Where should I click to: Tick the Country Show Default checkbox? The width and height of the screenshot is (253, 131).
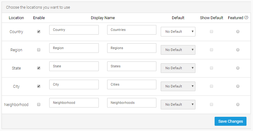click(x=212, y=32)
